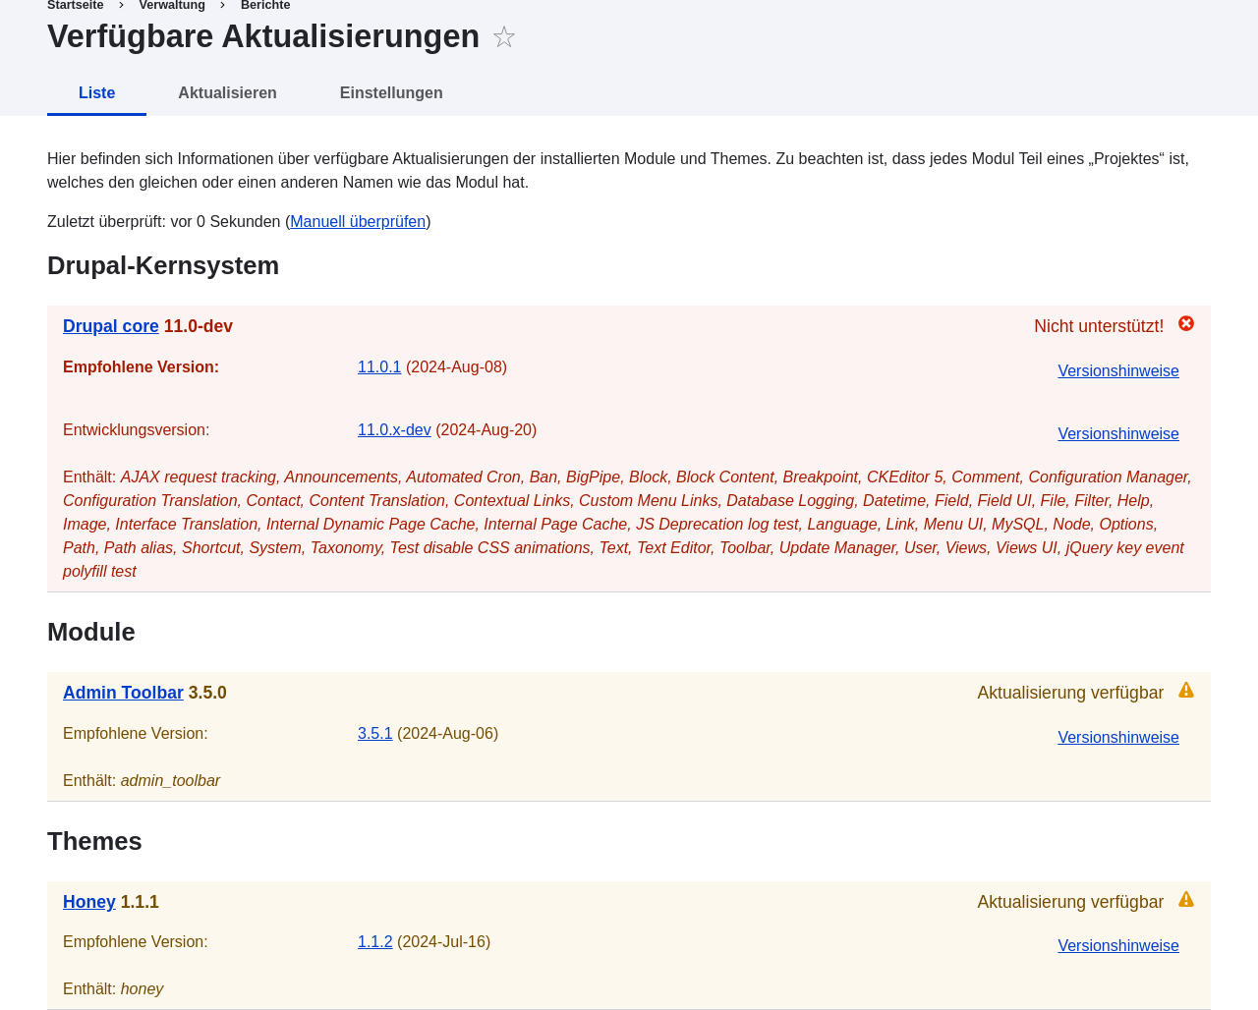Open Versionshinweise for Drupal 11.0.1
The width and height of the screenshot is (1258, 1010).
1118,371
